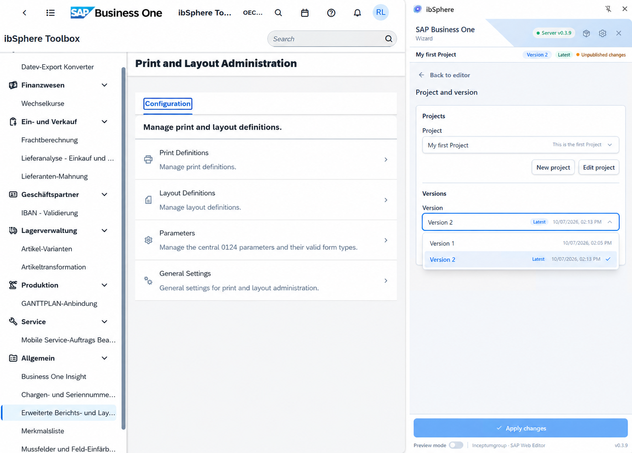Select Version 2 in the version list
The width and height of the screenshot is (632, 453).
(520, 259)
